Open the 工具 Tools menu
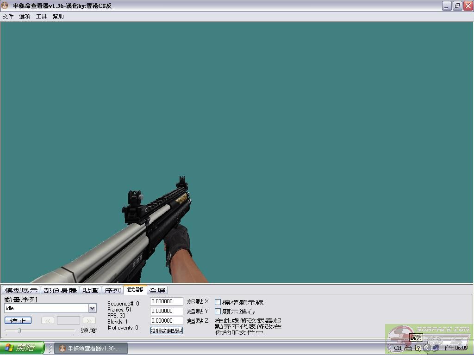474x355 pixels. click(x=41, y=17)
